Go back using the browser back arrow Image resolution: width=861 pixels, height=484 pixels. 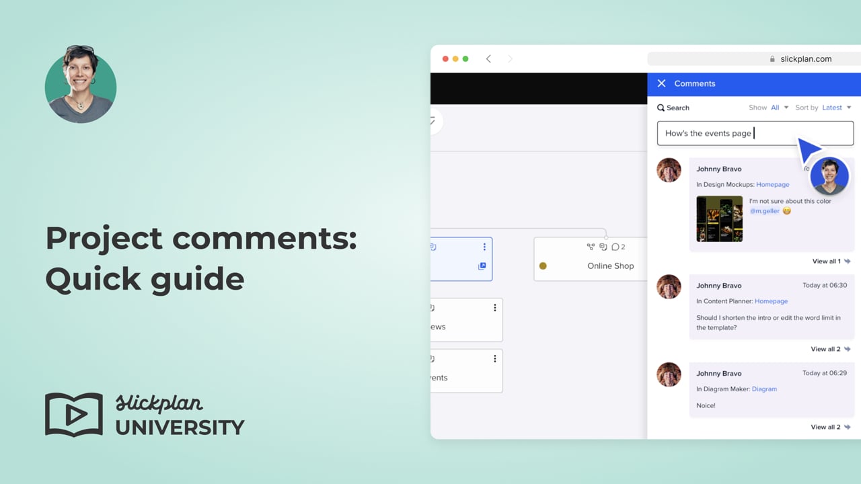488,59
